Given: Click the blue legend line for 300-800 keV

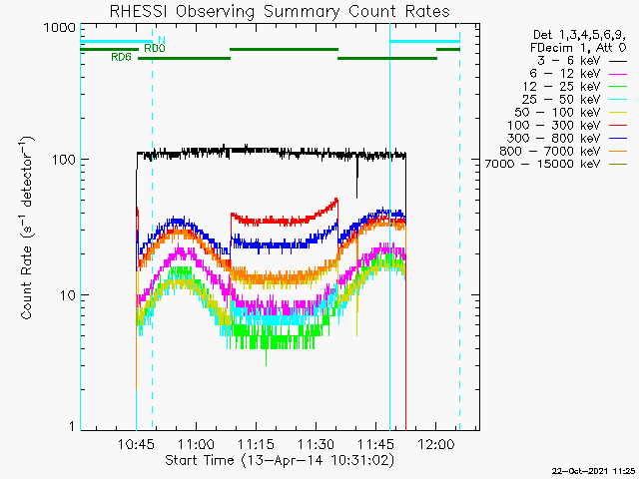Looking at the screenshot, I should pyautogui.click(x=618, y=139).
